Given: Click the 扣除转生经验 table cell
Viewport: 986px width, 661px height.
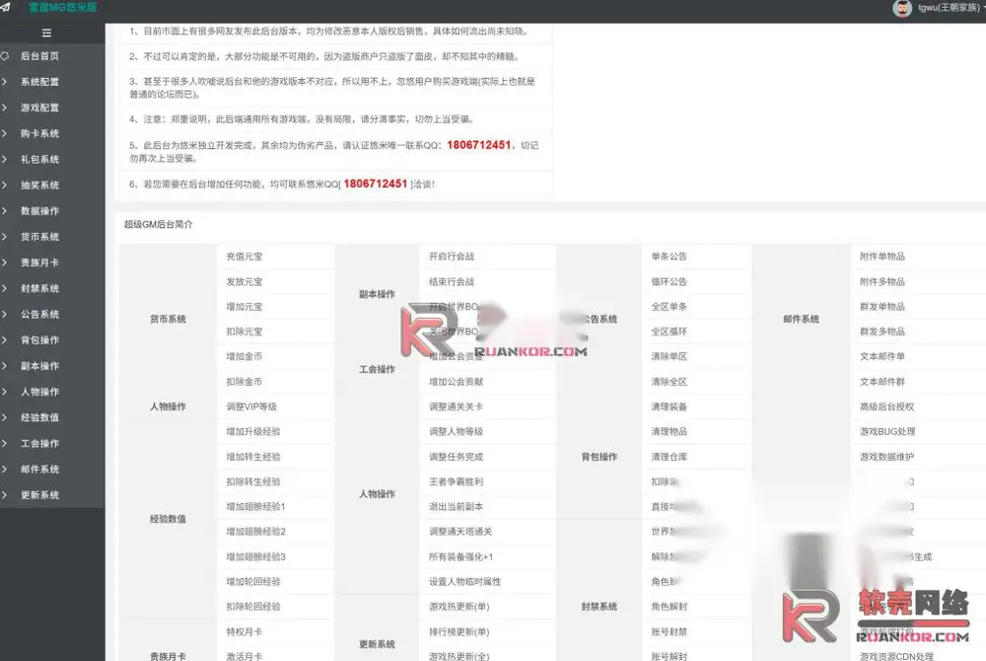Looking at the screenshot, I should (275, 481).
